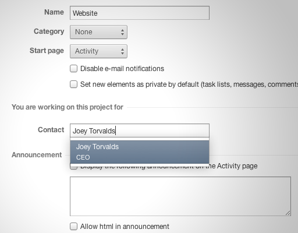This screenshot has width=298, height=233.
Task: Toggle the Display announcement on Activity page checkbox
Action: tap(73, 167)
